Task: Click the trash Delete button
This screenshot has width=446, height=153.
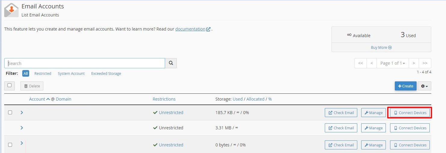Action: coord(32,86)
